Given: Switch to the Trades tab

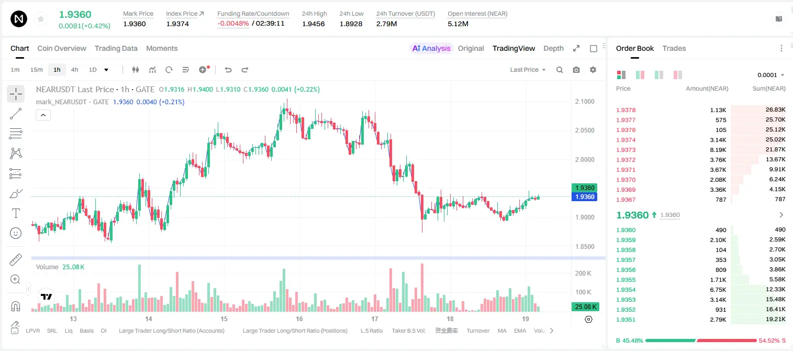Looking at the screenshot, I should pos(674,48).
